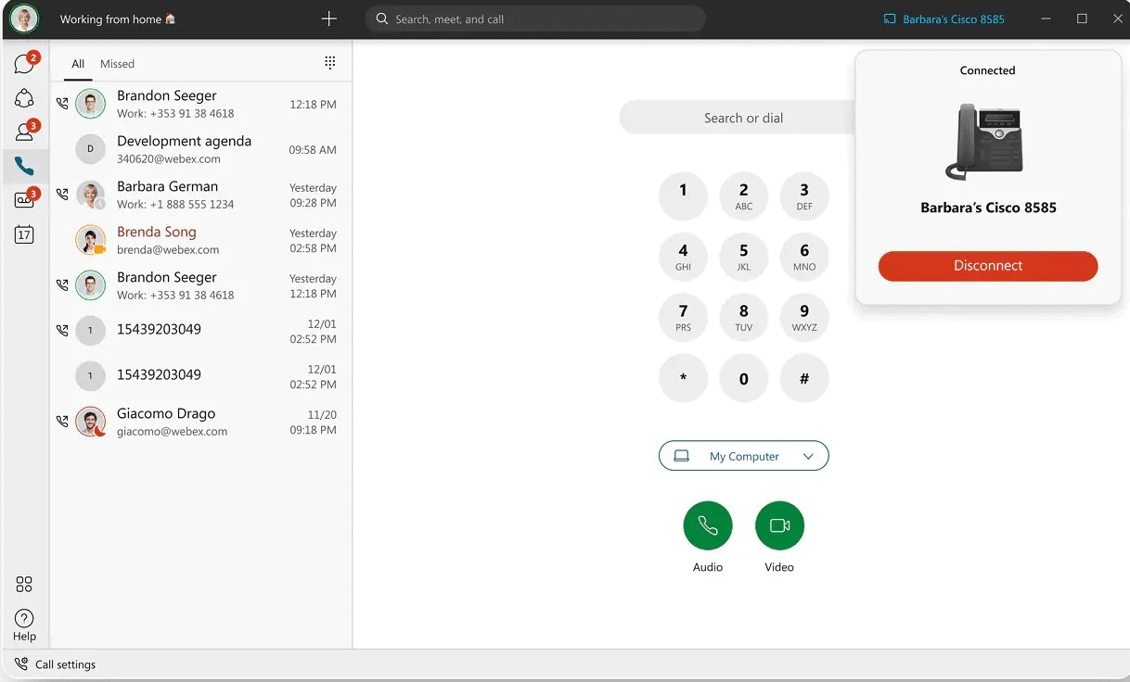Dial the asterisk key
1130x682 pixels.
(x=683, y=378)
